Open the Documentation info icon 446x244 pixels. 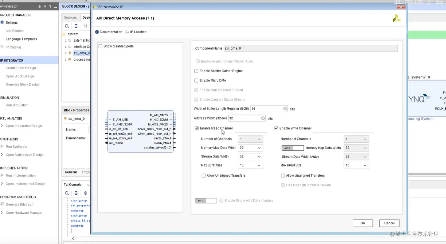pos(97,32)
